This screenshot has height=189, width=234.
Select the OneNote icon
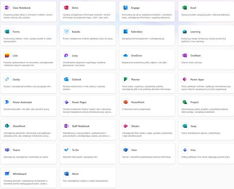185,55
